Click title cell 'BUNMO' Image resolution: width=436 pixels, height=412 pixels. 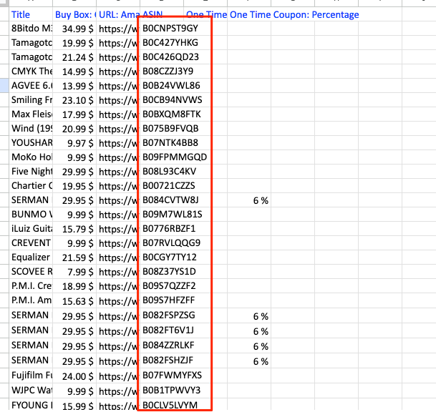31,215
